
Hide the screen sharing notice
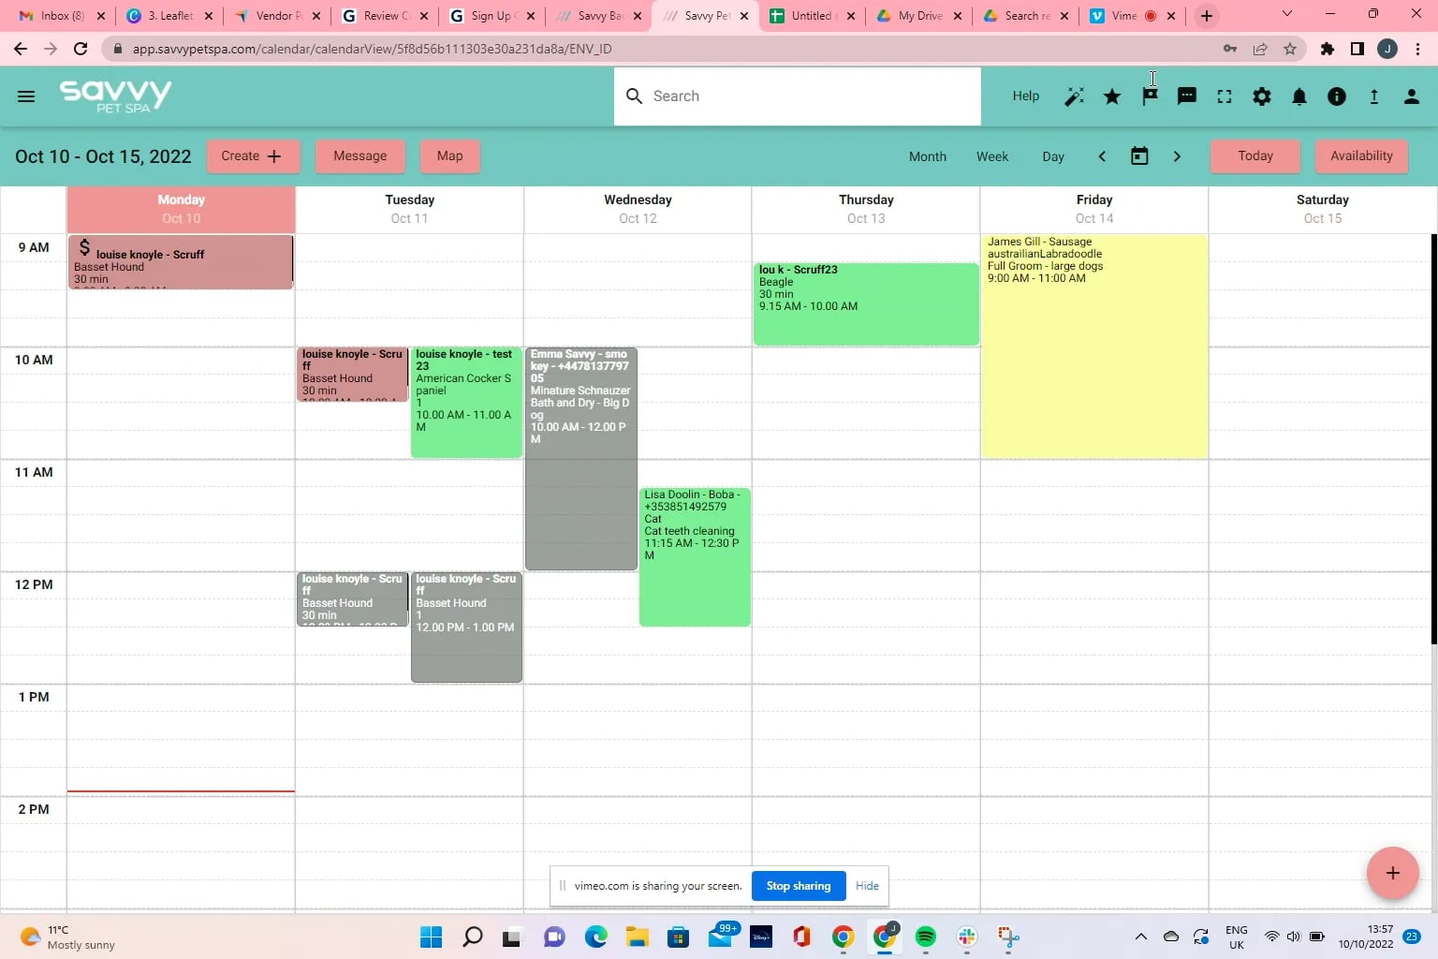867,886
